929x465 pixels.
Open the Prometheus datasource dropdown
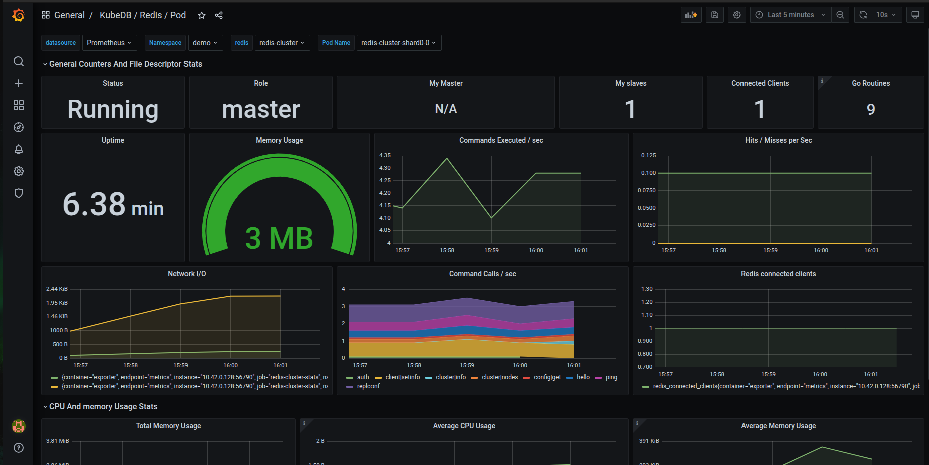coord(109,43)
